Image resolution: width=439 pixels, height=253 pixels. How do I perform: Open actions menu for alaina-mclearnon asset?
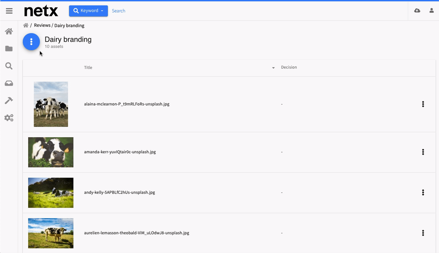423,104
